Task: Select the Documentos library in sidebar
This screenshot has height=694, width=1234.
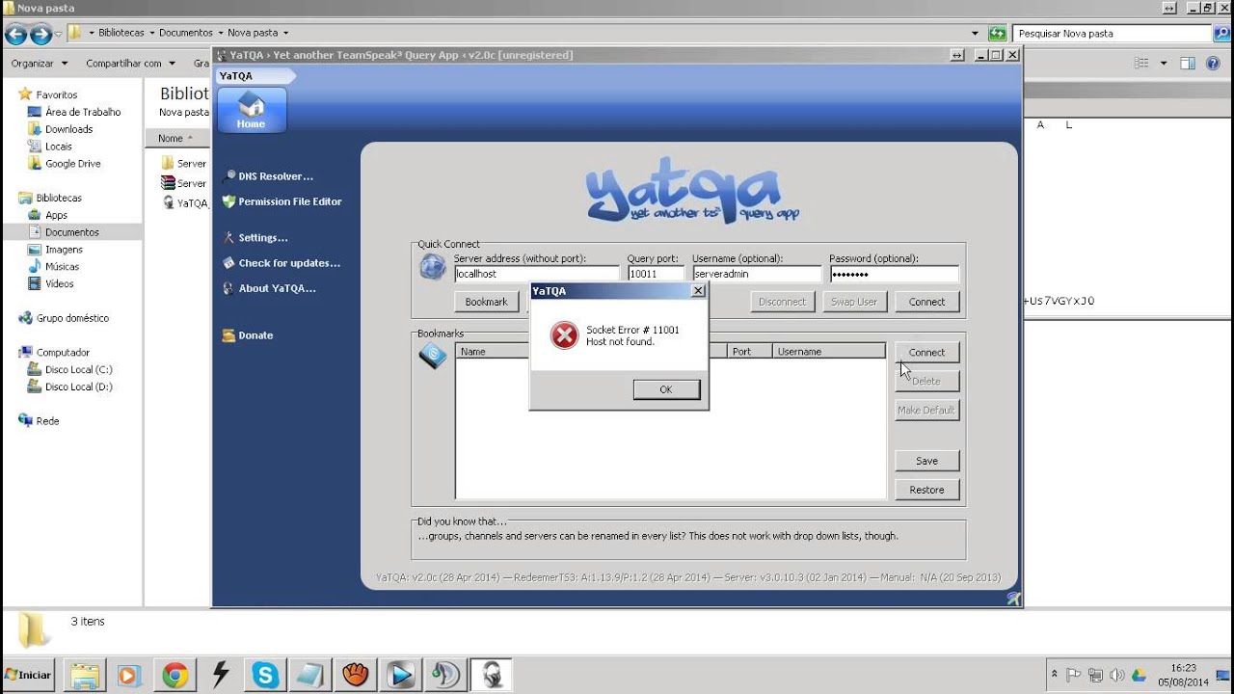Action: (x=71, y=232)
